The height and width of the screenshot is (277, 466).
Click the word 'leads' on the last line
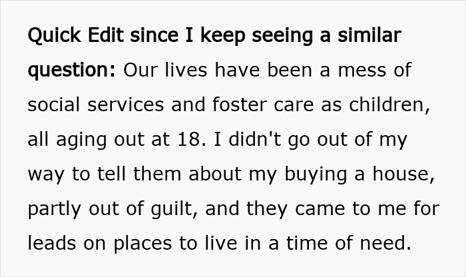[52, 243]
